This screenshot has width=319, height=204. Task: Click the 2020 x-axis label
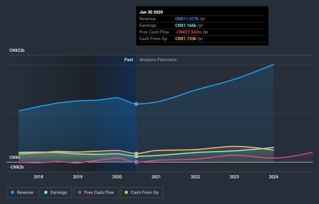(x=117, y=177)
